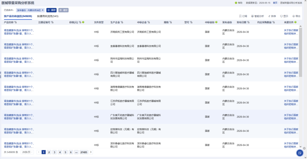Viewport: 307px width, 159px height.
Task: Open filter for 注册证编号 column
Action: (x=52, y=22)
